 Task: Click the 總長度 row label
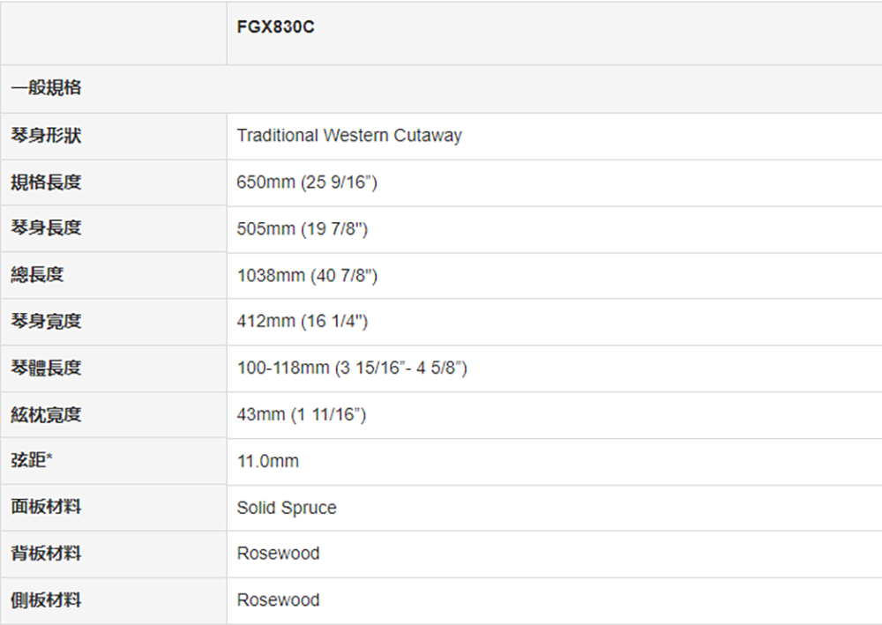pyautogui.click(x=37, y=275)
